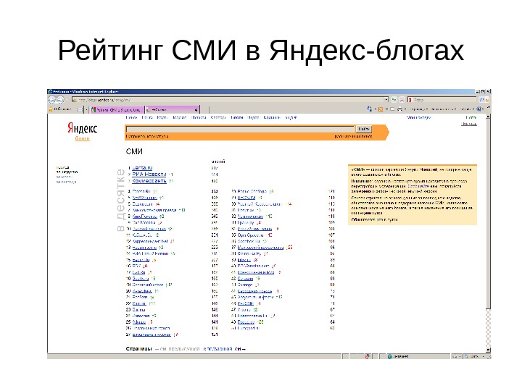Open Словари in the top navigation
Viewport: 522px width, 391px height.
[x=218, y=117]
